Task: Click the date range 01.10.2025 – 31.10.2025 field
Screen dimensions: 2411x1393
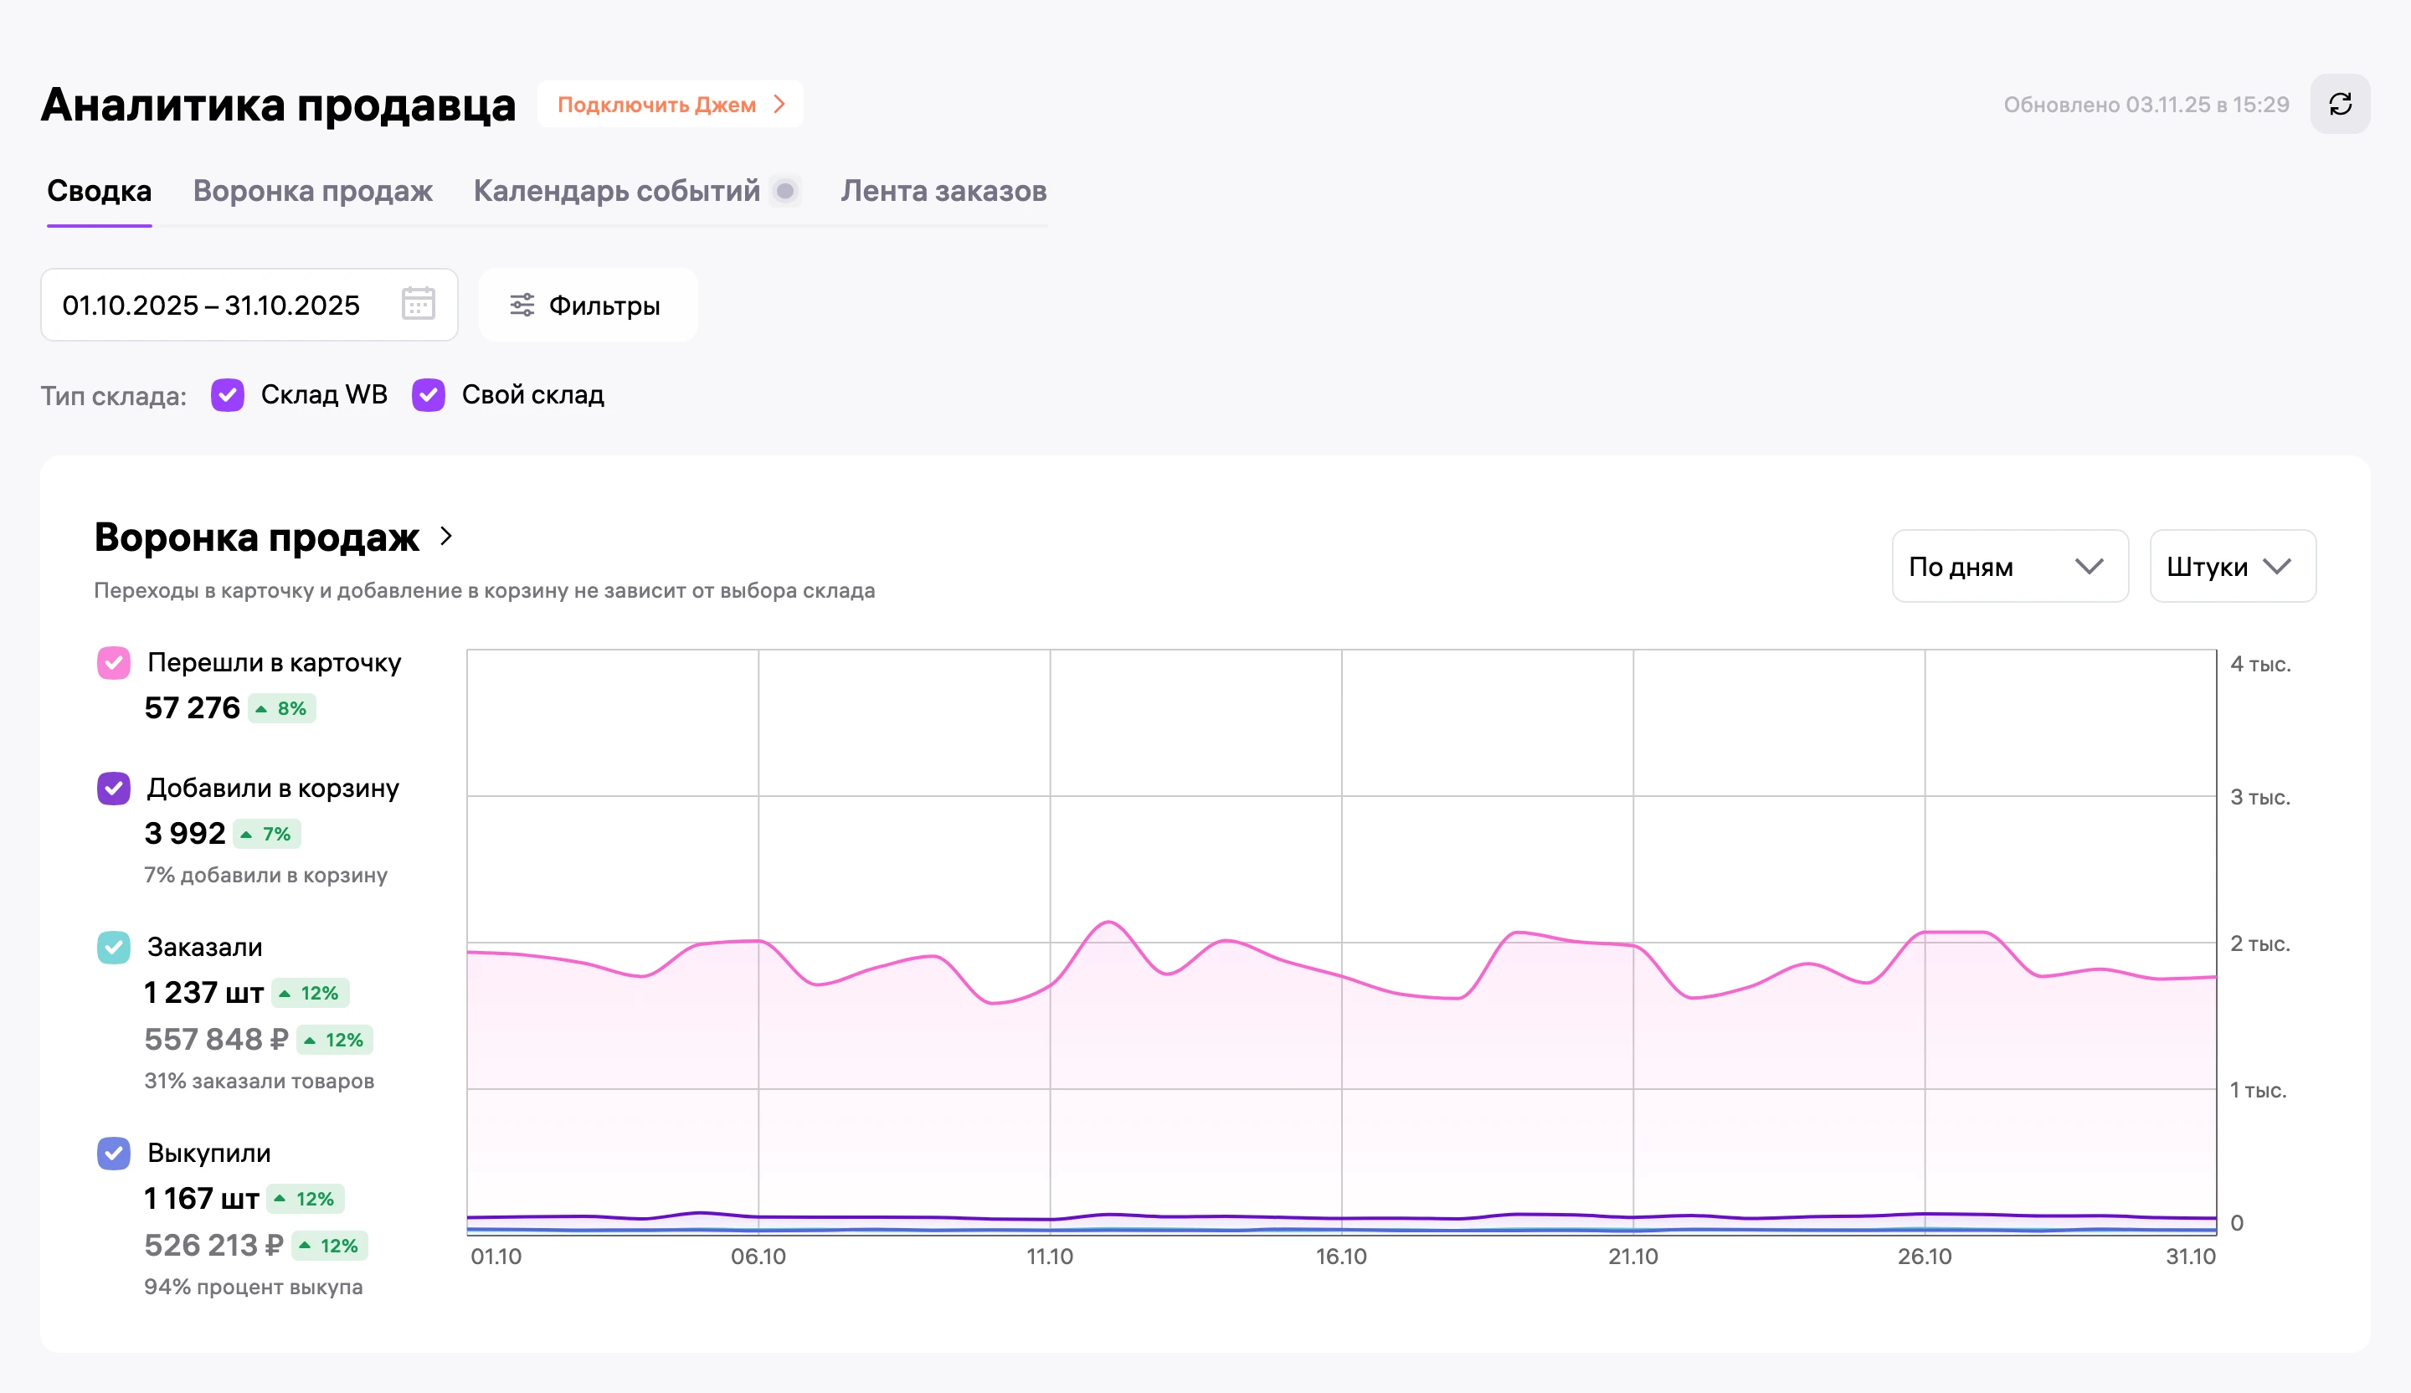Action: (x=249, y=306)
